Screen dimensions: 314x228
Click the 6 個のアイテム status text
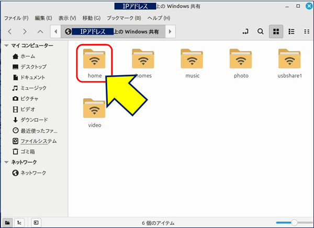[158, 223]
